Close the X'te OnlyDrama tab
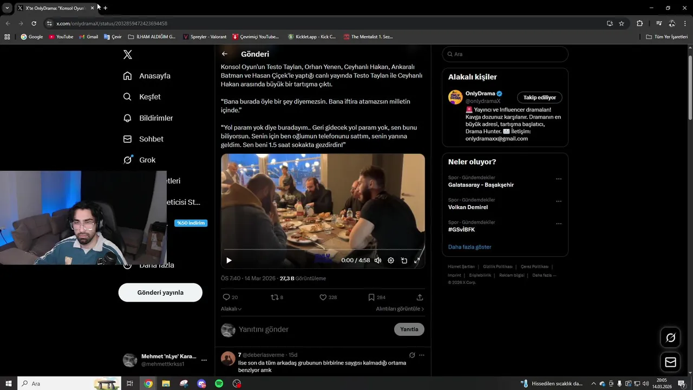 point(92,8)
